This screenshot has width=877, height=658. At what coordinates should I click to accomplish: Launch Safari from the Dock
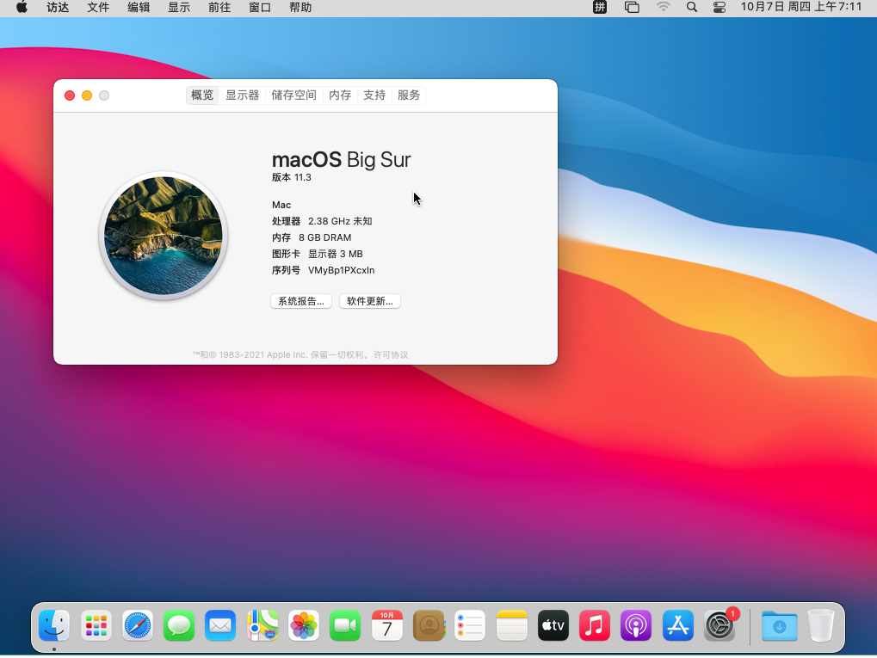[138, 625]
